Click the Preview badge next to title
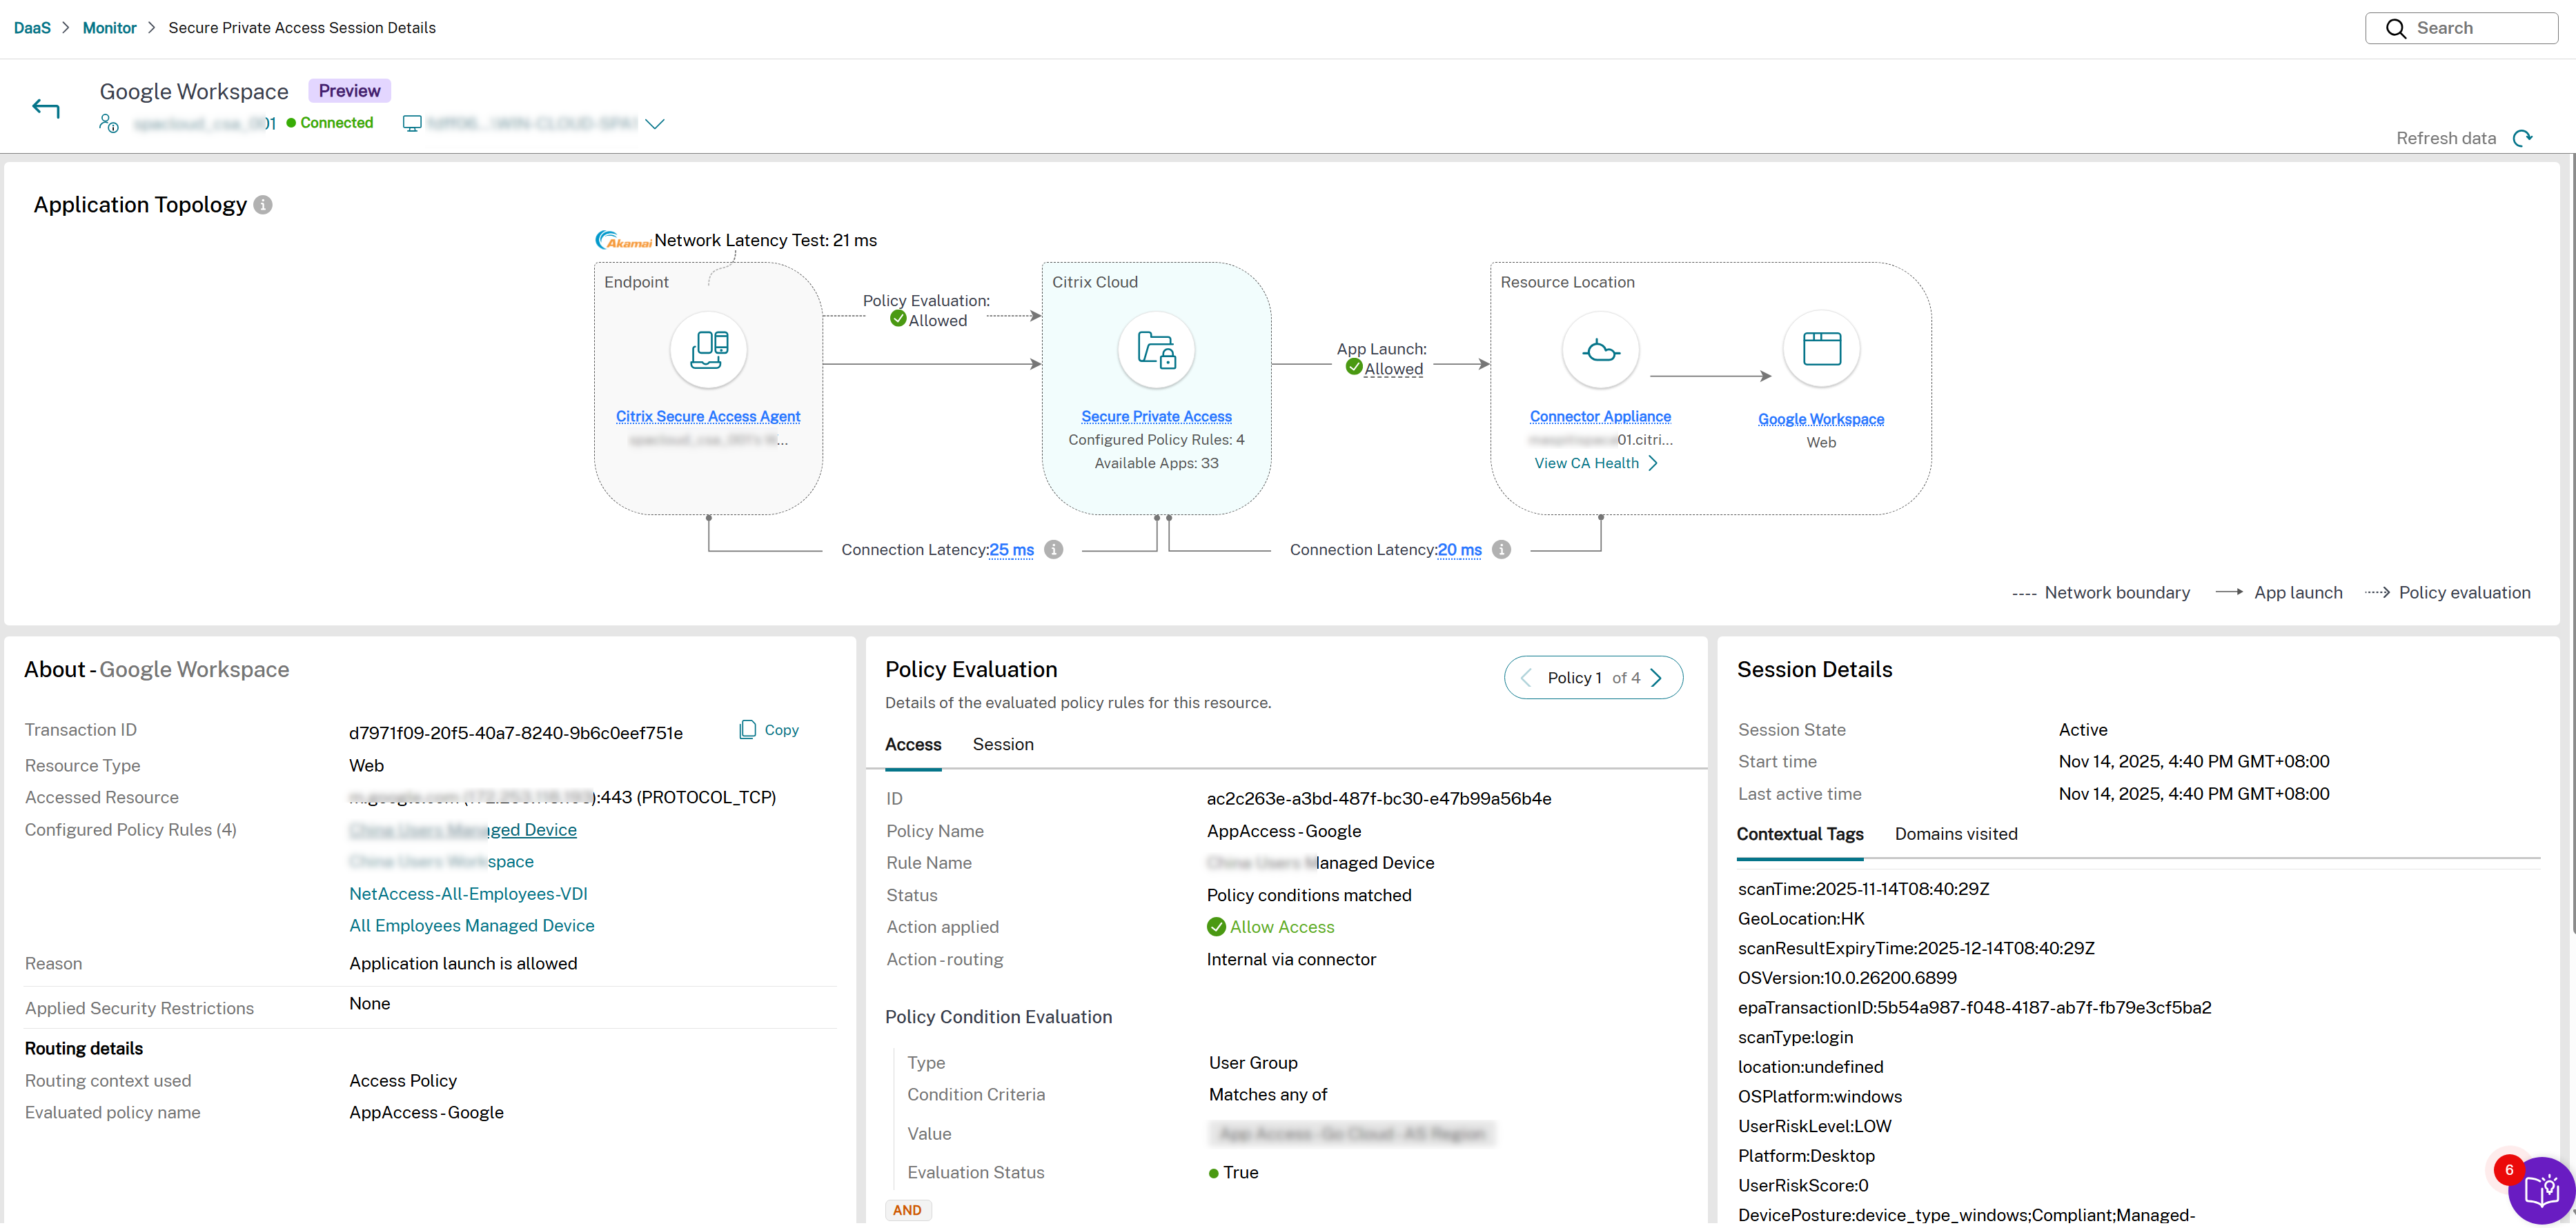 (349, 91)
